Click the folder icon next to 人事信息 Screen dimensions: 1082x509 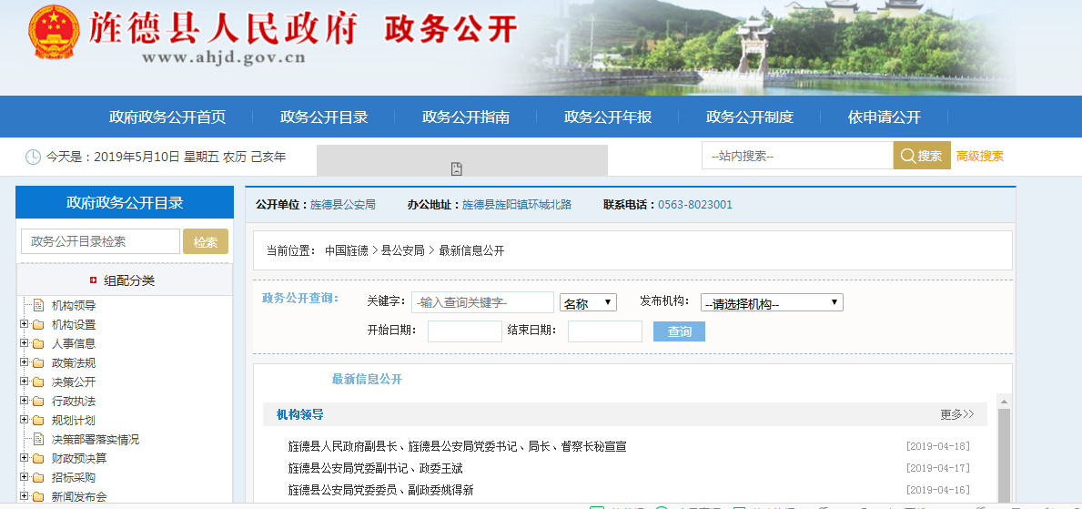pos(38,344)
